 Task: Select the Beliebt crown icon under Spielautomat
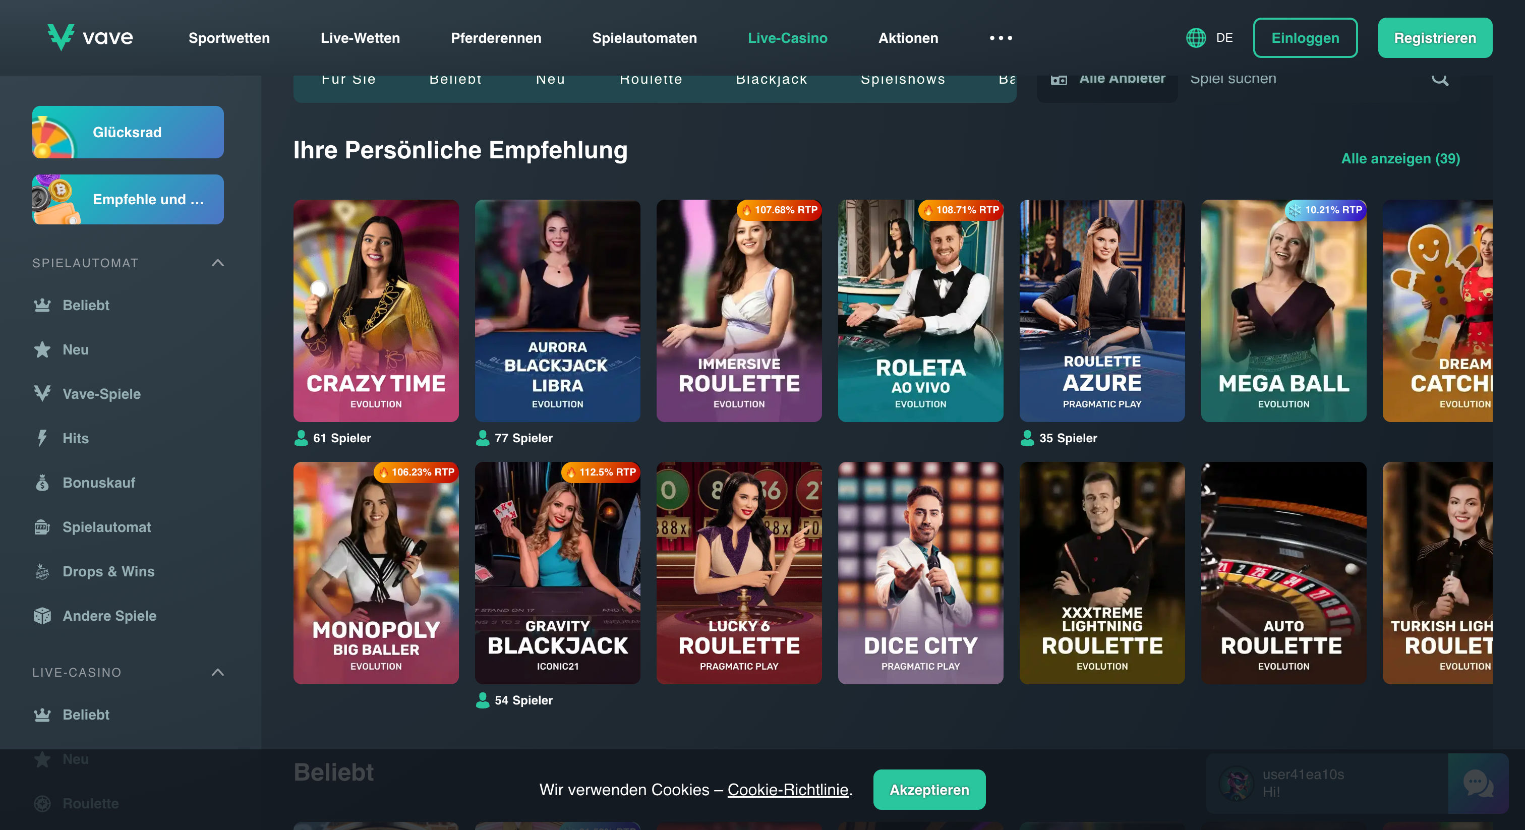point(42,305)
